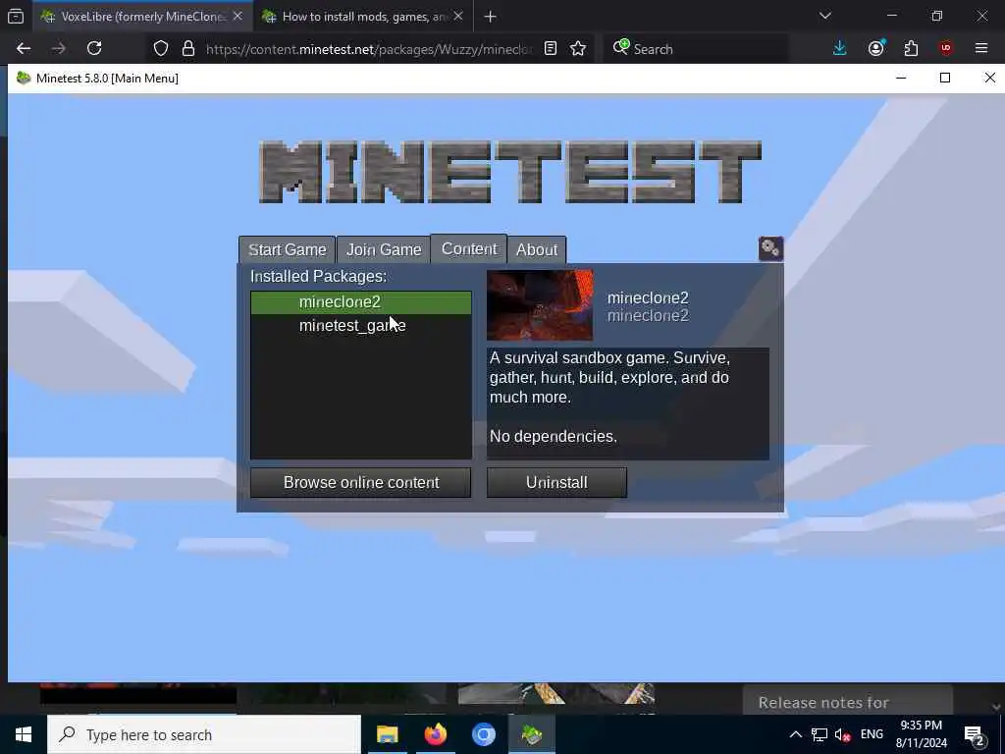Open the uBlock Origin extension icon
Image resolution: width=1005 pixels, height=754 pixels.
pos(946,48)
